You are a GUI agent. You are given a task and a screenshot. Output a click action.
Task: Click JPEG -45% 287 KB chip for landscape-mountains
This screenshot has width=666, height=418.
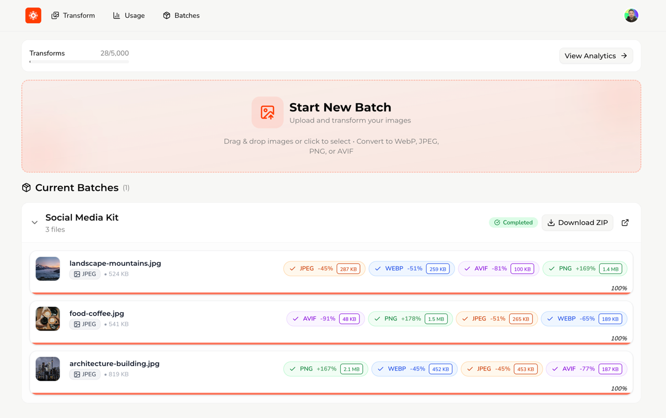click(x=324, y=269)
